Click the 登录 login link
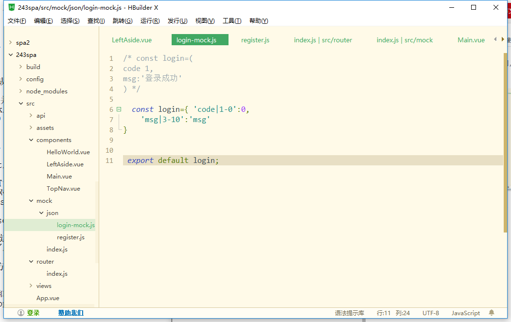The width and height of the screenshot is (511, 322). point(33,313)
